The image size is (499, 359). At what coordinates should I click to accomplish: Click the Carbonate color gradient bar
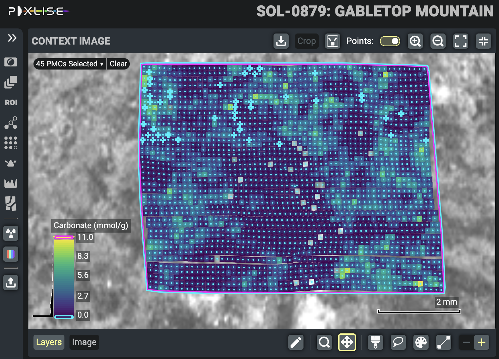pyautogui.click(x=63, y=277)
